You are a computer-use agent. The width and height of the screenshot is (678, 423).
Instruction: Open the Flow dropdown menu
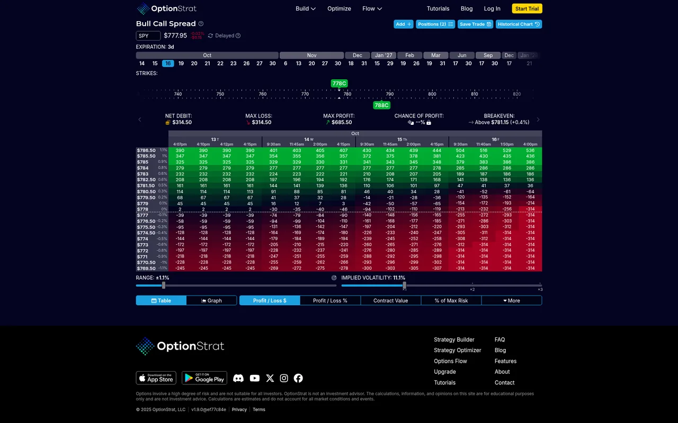[x=372, y=8]
